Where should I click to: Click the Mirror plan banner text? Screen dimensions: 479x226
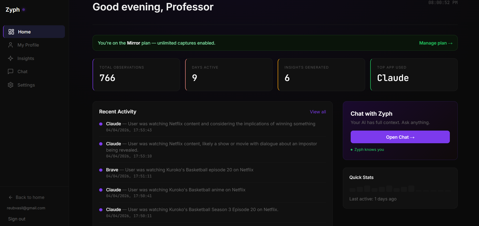(x=156, y=43)
